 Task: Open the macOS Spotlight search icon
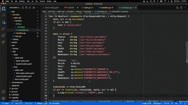coord(168,1)
